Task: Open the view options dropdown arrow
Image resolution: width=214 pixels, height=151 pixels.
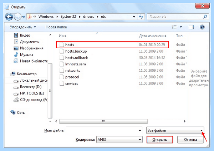Action: (x=181, y=27)
